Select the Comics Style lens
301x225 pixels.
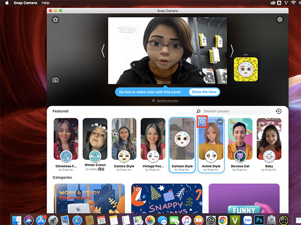tap(124, 139)
